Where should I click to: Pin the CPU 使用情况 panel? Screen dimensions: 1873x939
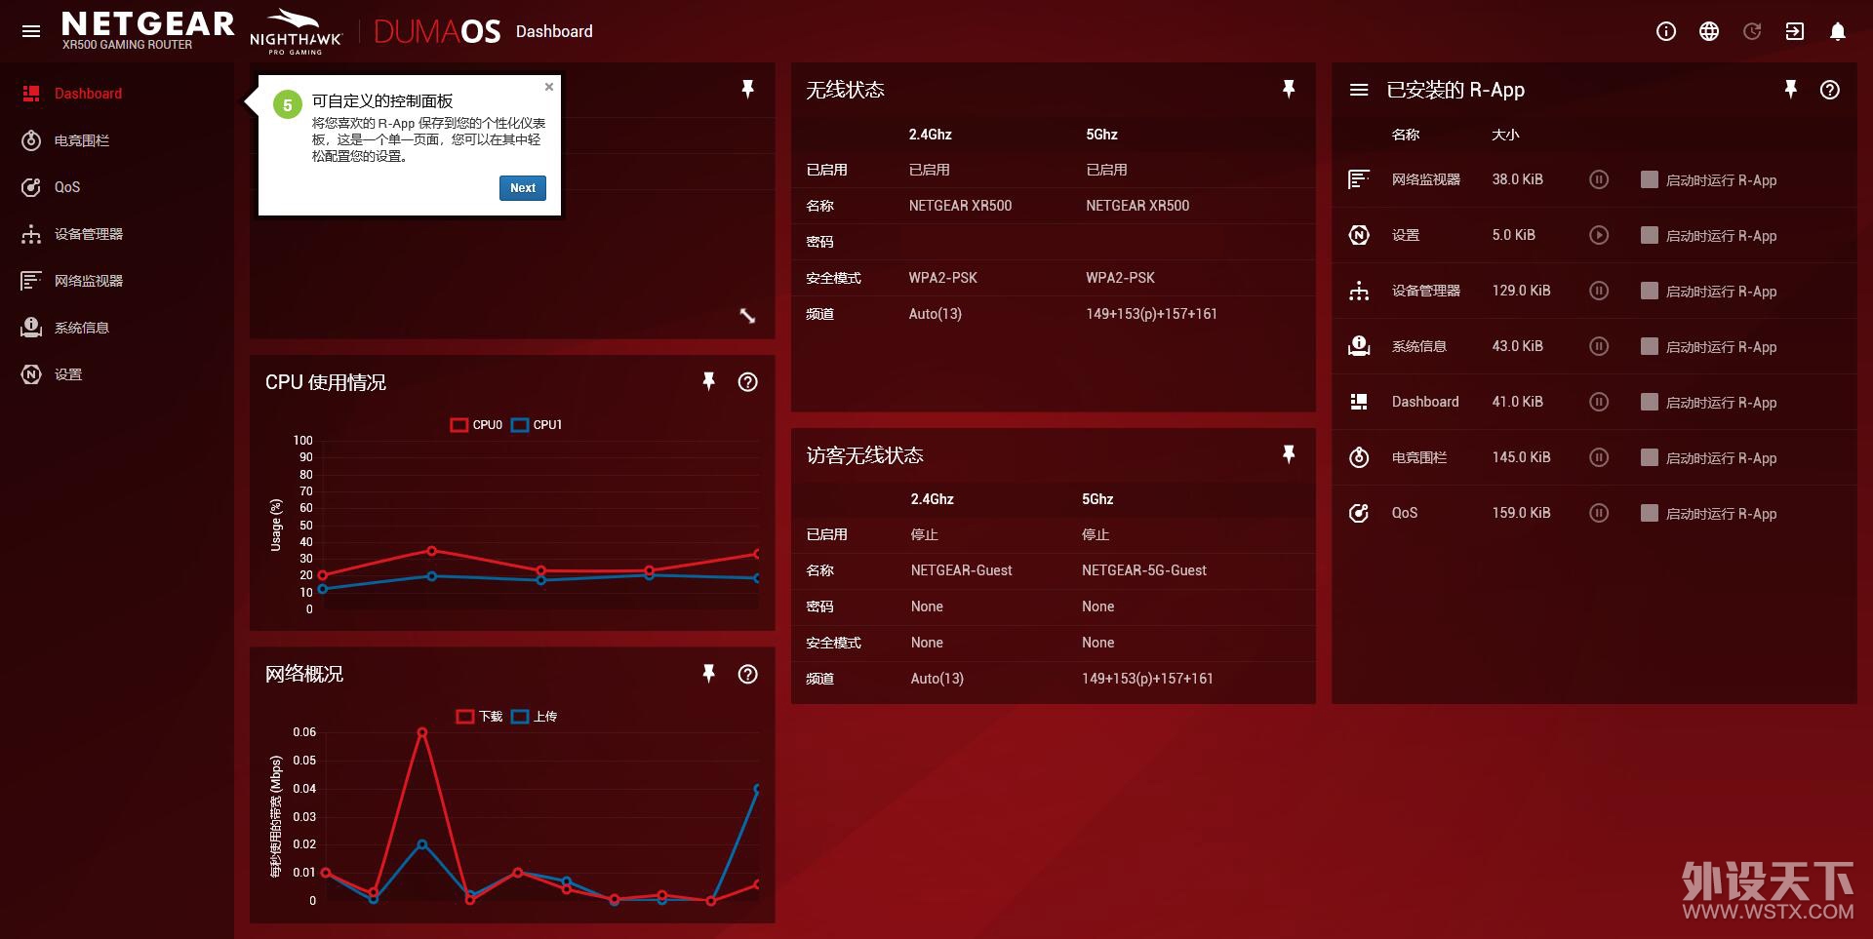point(709,381)
